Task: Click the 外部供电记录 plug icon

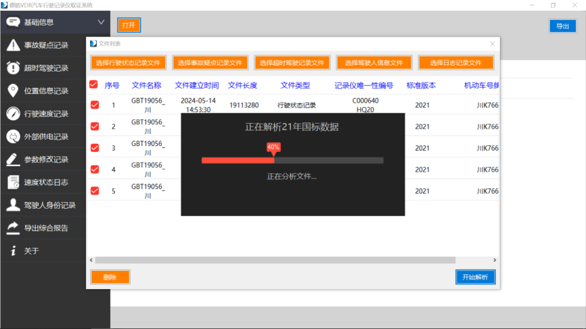Action: (x=13, y=136)
